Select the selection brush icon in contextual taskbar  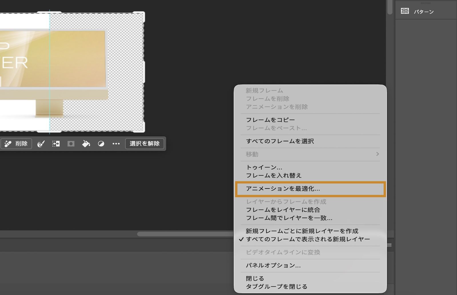(x=41, y=144)
